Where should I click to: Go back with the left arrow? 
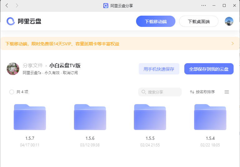(x=7, y=6)
